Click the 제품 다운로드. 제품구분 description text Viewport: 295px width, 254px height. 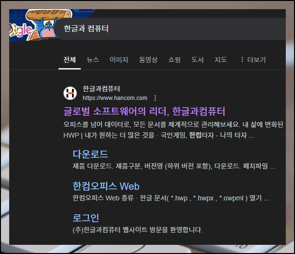point(174,166)
